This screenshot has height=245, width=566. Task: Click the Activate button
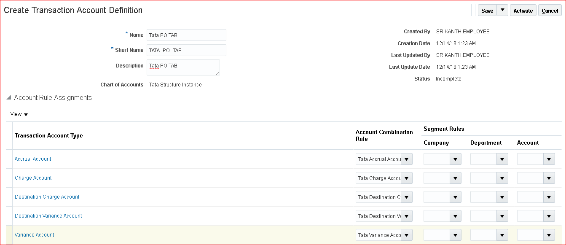click(523, 11)
